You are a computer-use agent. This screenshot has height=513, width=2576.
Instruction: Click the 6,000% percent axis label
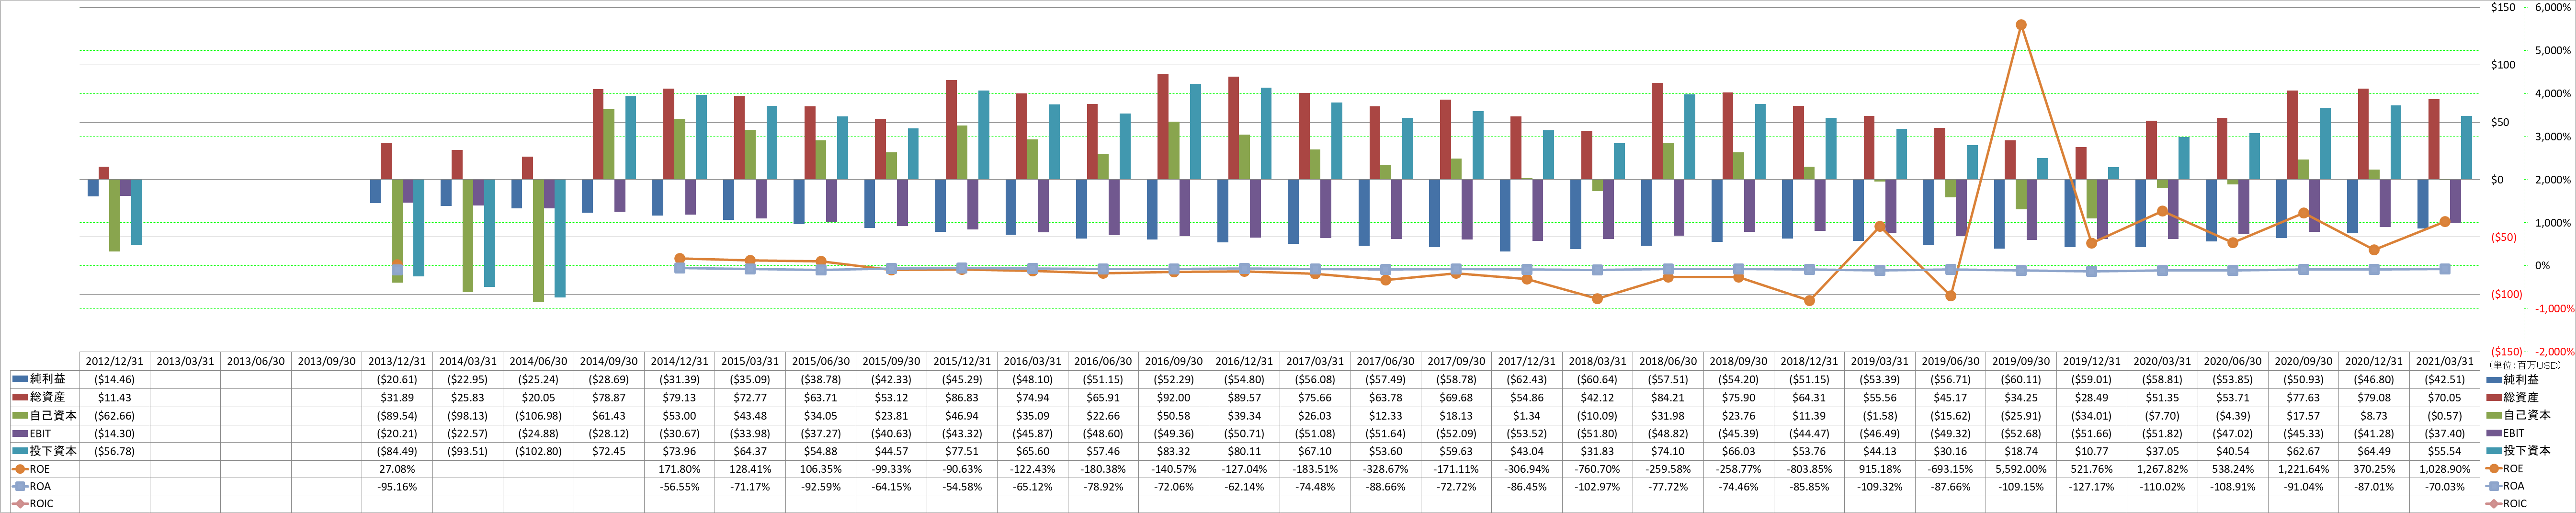(x=2553, y=8)
